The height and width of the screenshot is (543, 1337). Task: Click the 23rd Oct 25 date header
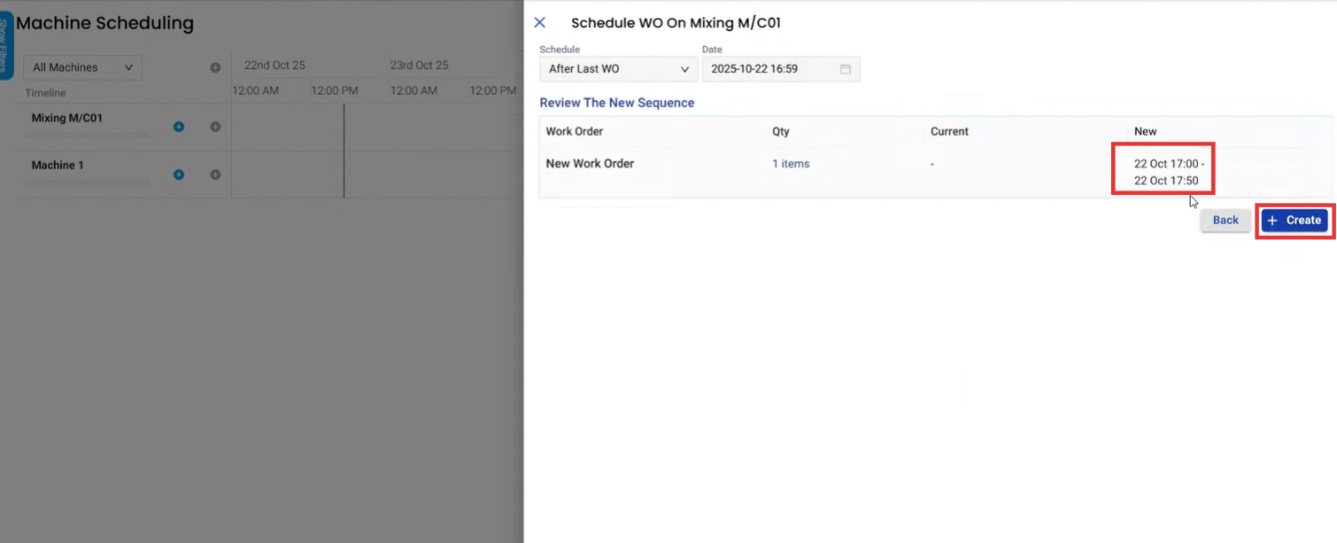click(419, 66)
